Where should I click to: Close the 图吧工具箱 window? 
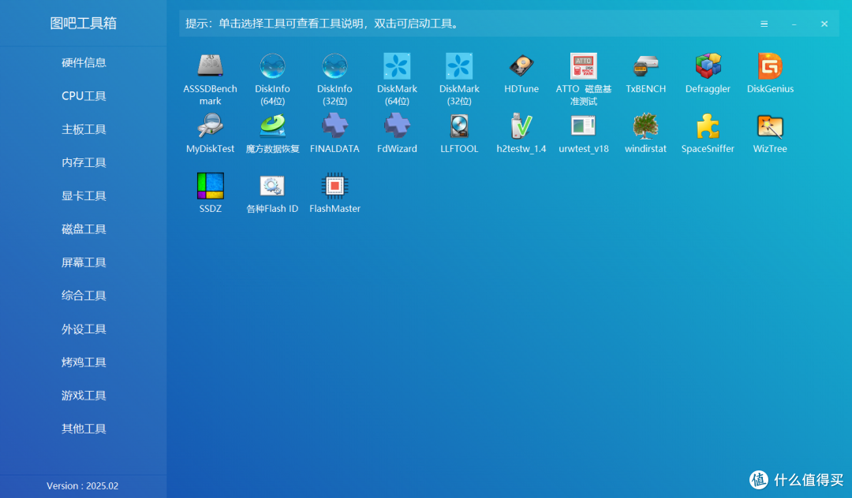click(x=824, y=24)
